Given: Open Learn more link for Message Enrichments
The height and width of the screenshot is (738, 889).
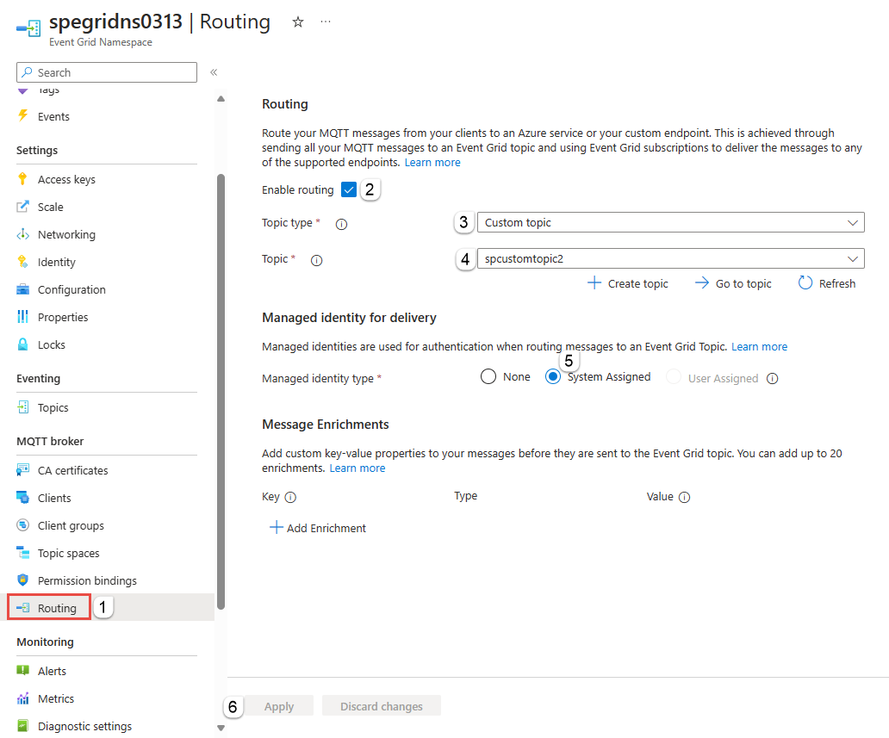Looking at the screenshot, I should [357, 468].
